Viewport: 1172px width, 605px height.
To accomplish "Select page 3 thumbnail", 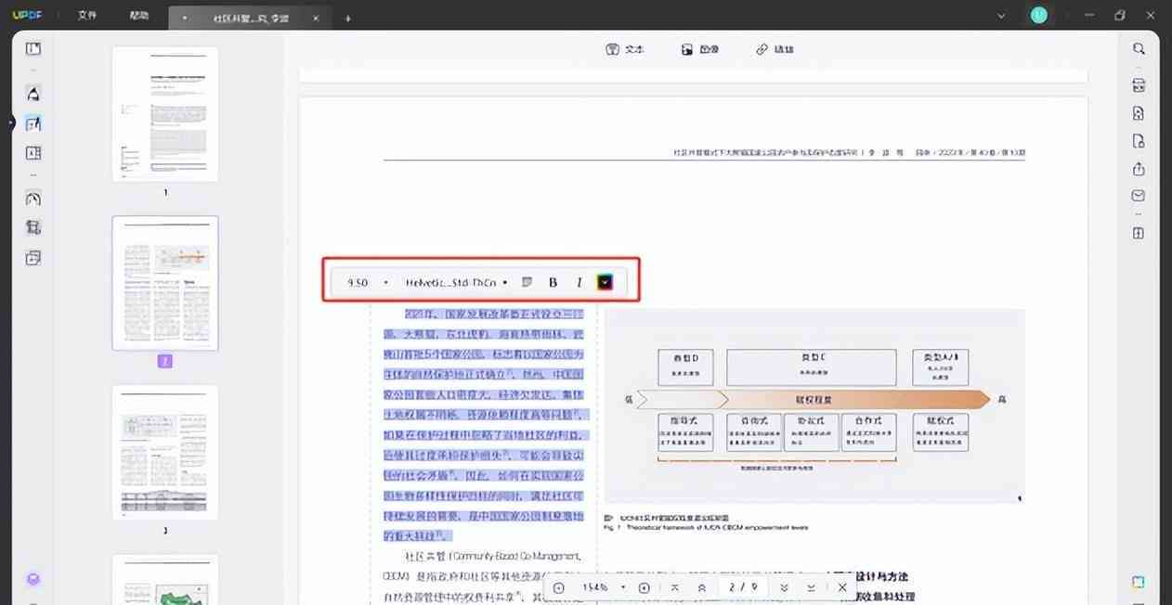I will [x=165, y=452].
